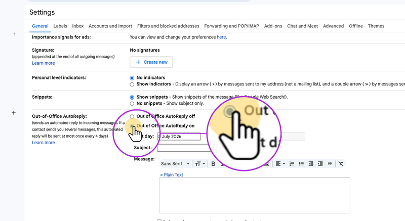Switch to Plain Text mode
Viewport: 405px width, 221px height.
point(172,175)
